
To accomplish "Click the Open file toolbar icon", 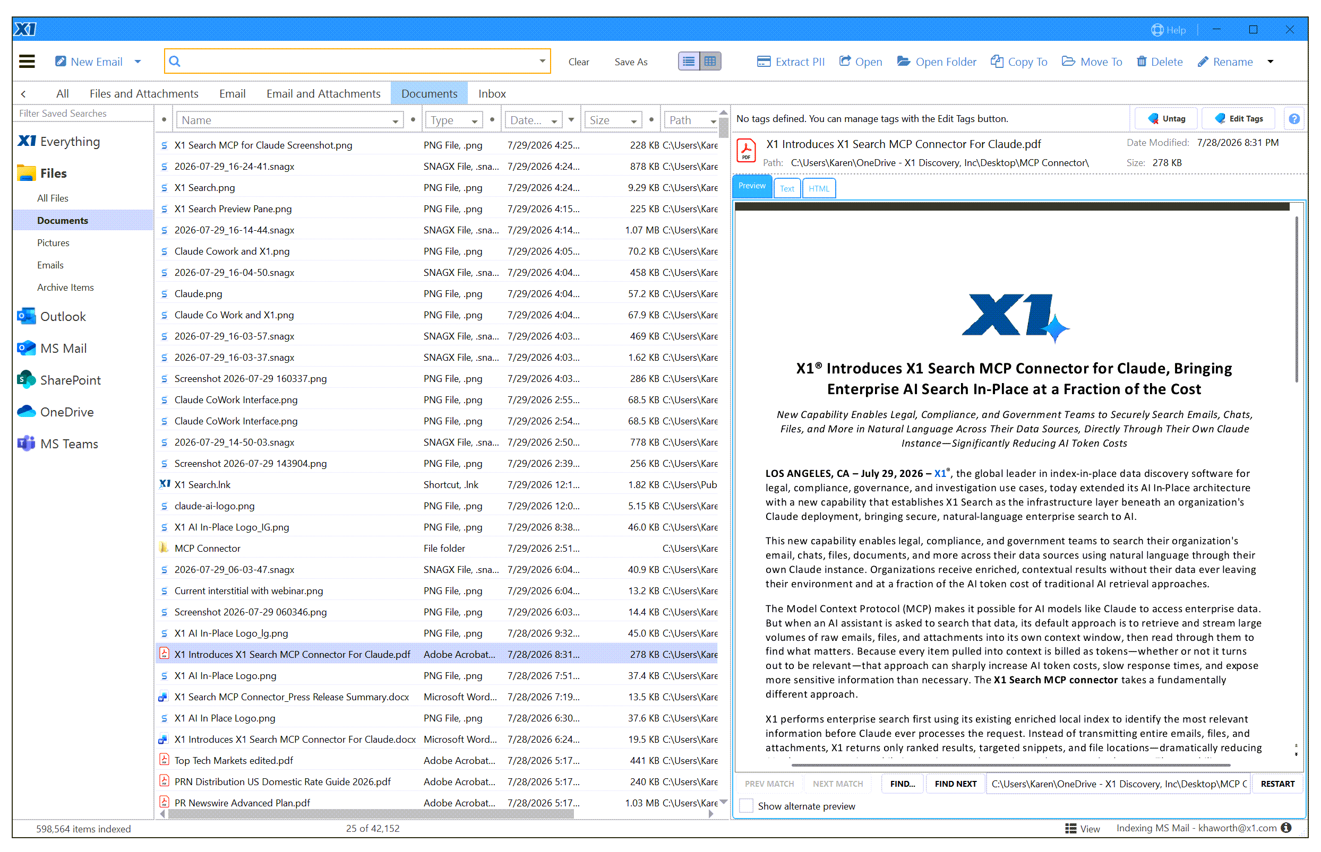I will [x=845, y=62].
